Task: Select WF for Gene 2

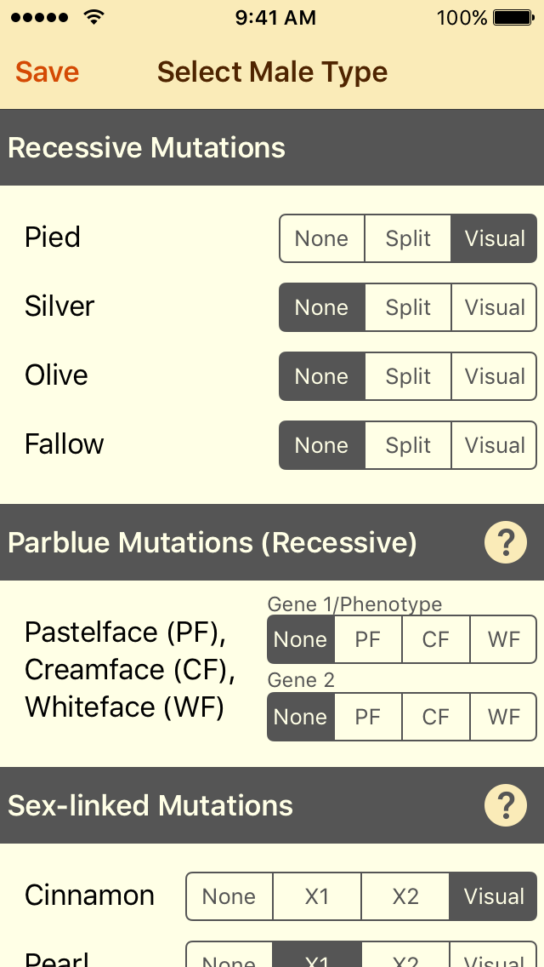Action: [x=503, y=717]
